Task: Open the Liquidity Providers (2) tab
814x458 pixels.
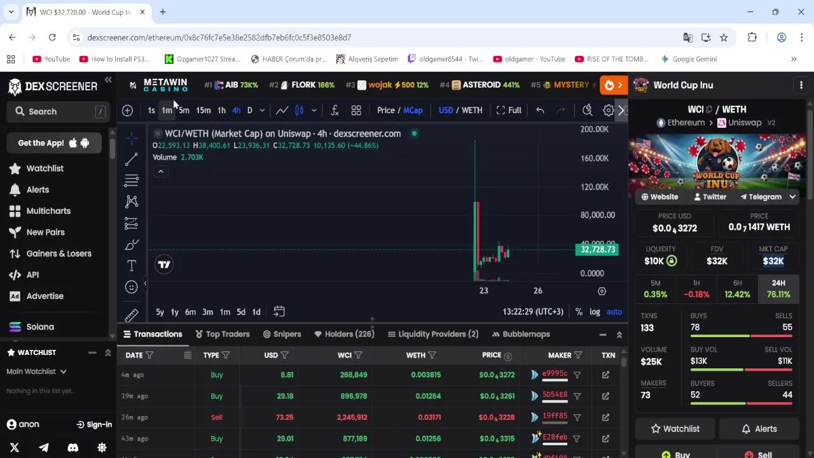Action: [433, 334]
